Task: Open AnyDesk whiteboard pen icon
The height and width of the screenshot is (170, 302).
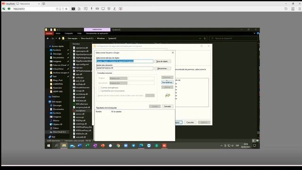Action: click(x=115, y=8)
